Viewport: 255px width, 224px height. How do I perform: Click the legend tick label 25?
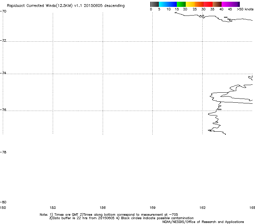(195, 9)
